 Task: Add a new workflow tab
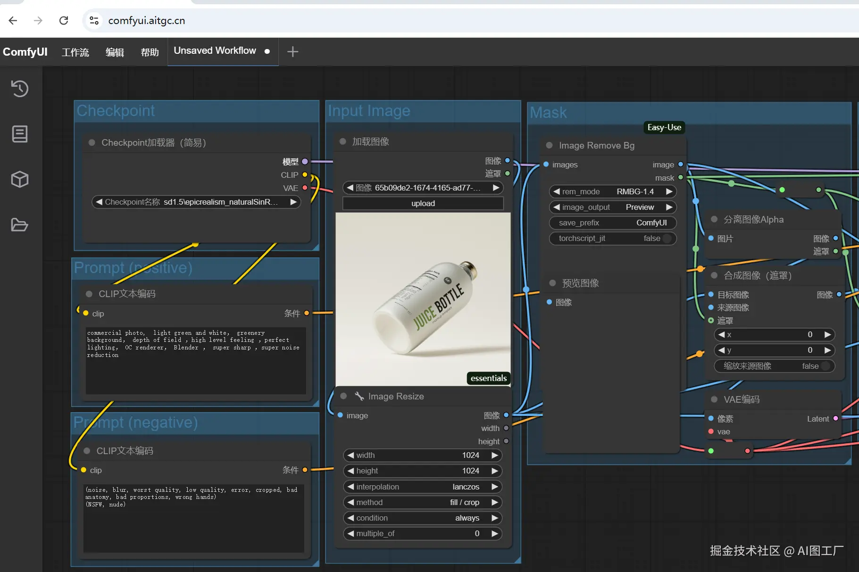pos(292,51)
